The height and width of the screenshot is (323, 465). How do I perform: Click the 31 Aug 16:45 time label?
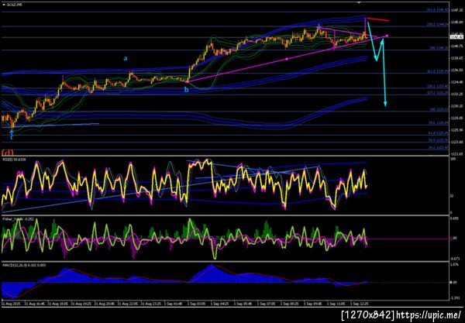click(x=34, y=304)
